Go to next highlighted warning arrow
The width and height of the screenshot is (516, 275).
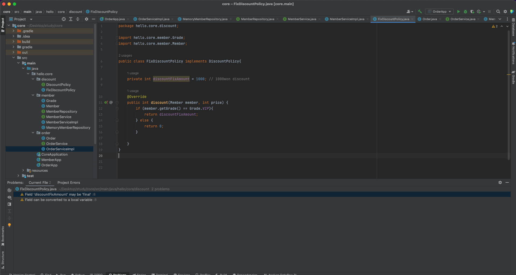[x=507, y=26]
